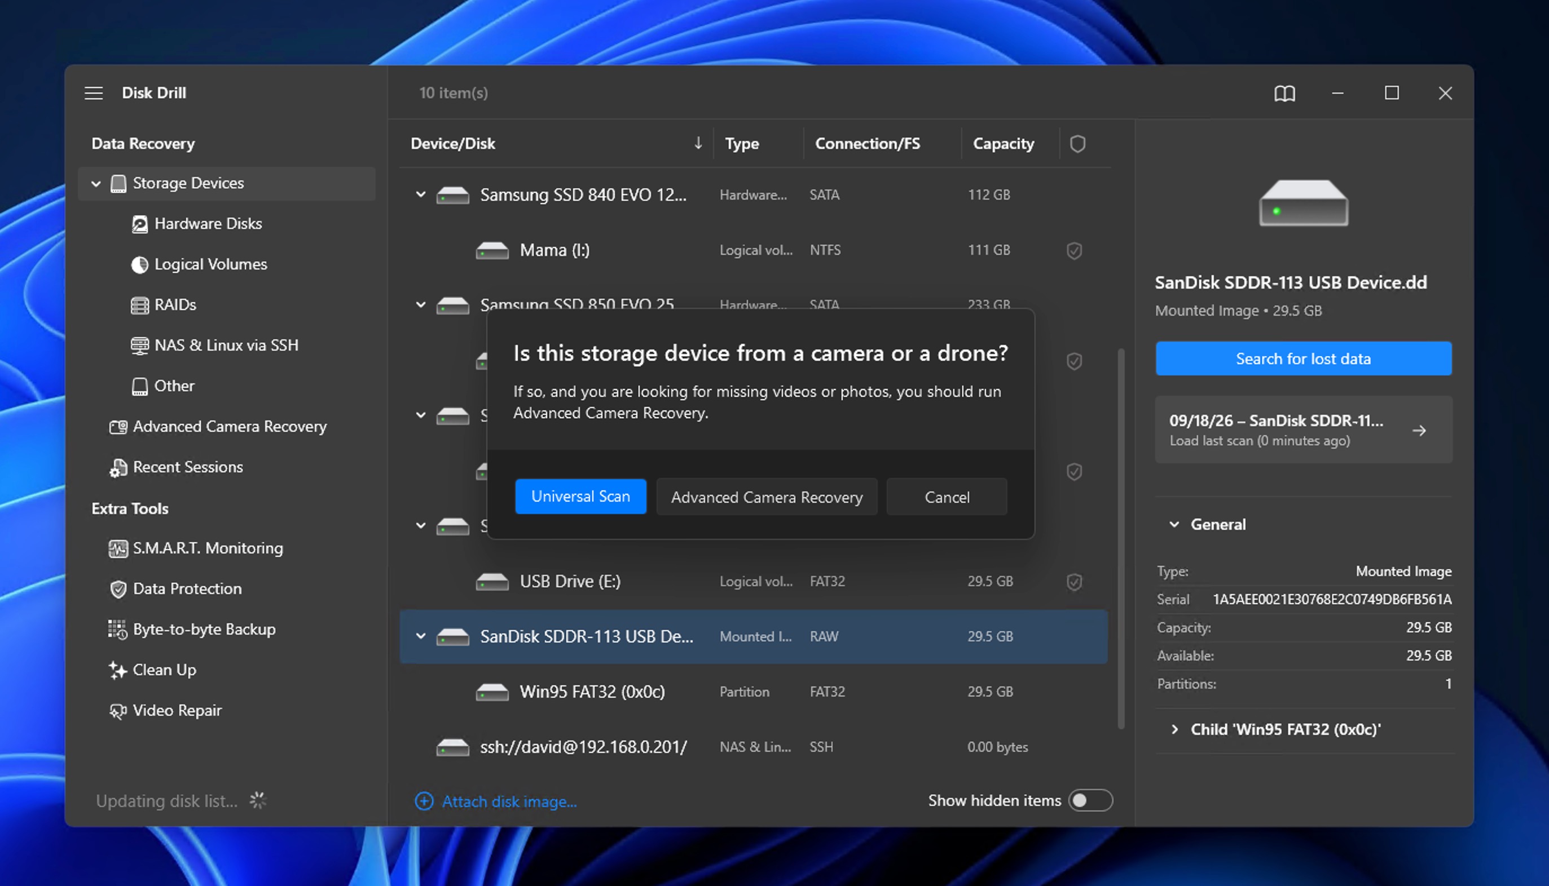This screenshot has height=886, width=1549.
Task: Click the Recent Sessions sidebar icon
Action: click(118, 467)
